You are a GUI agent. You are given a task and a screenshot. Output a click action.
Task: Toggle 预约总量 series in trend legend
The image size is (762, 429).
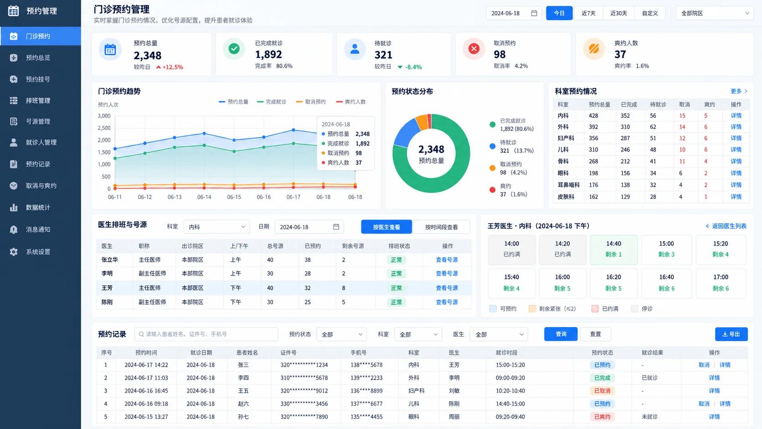tap(233, 102)
